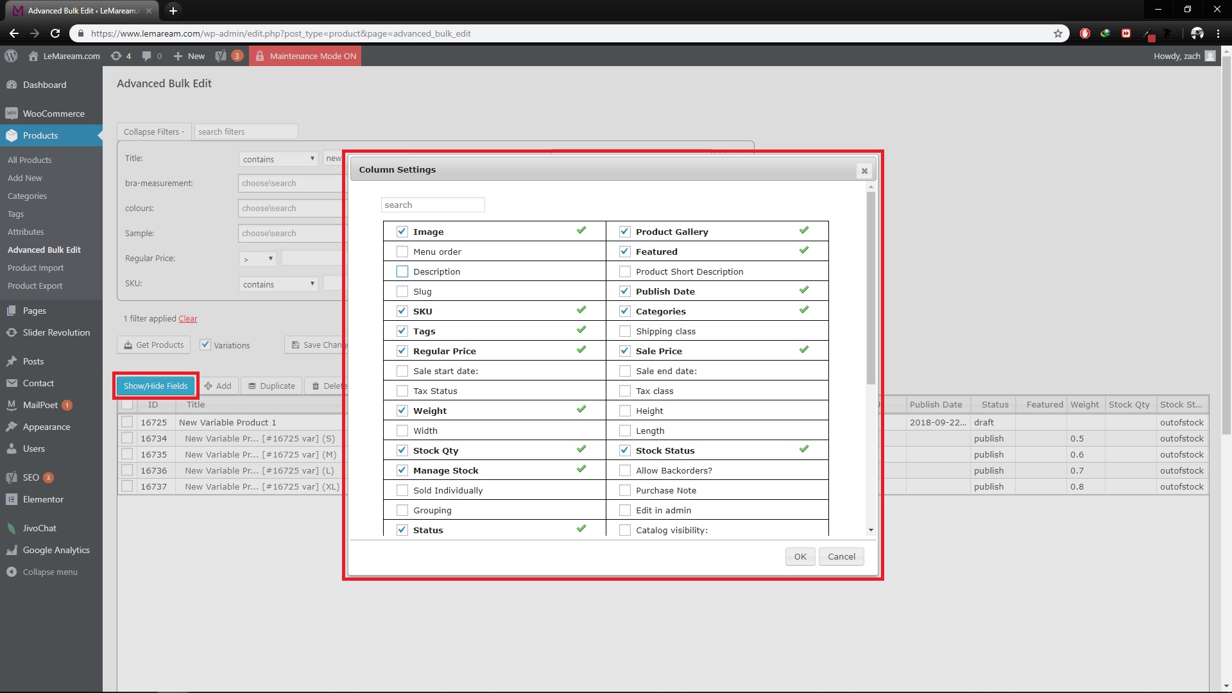Close the Column Settings dialog with X

pyautogui.click(x=864, y=171)
